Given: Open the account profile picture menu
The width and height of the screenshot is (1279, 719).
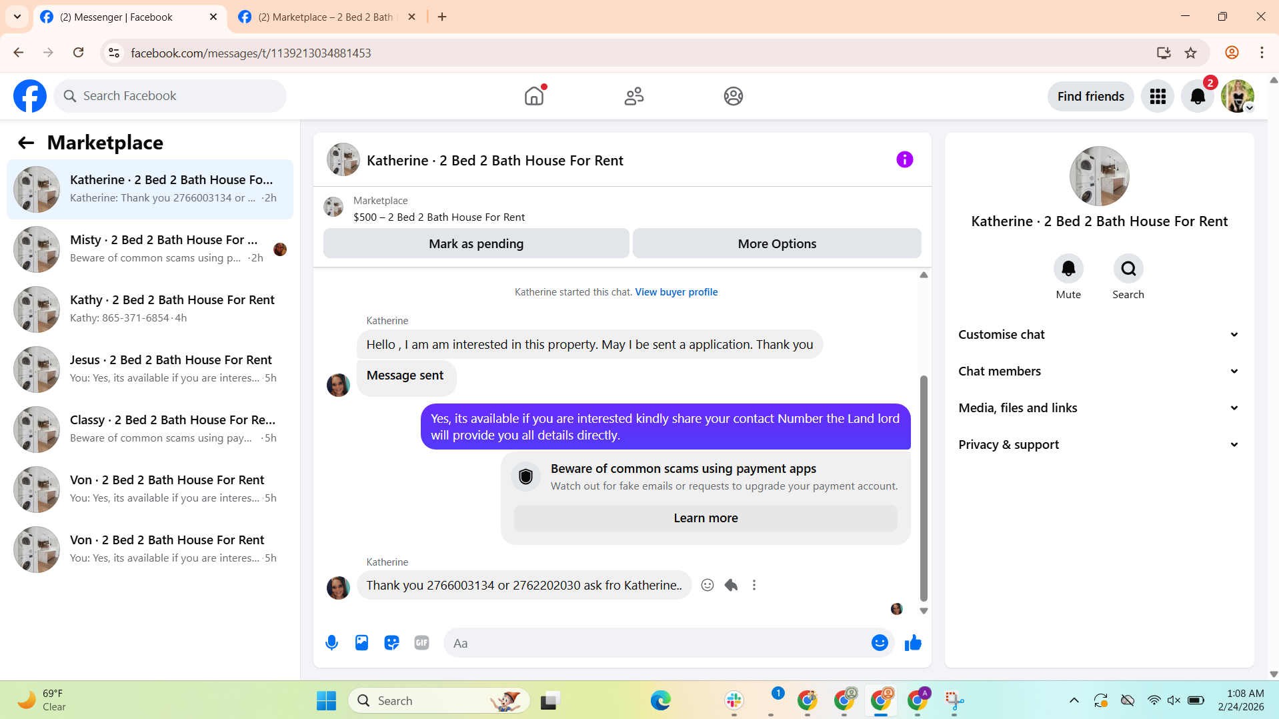Looking at the screenshot, I should click(1238, 97).
